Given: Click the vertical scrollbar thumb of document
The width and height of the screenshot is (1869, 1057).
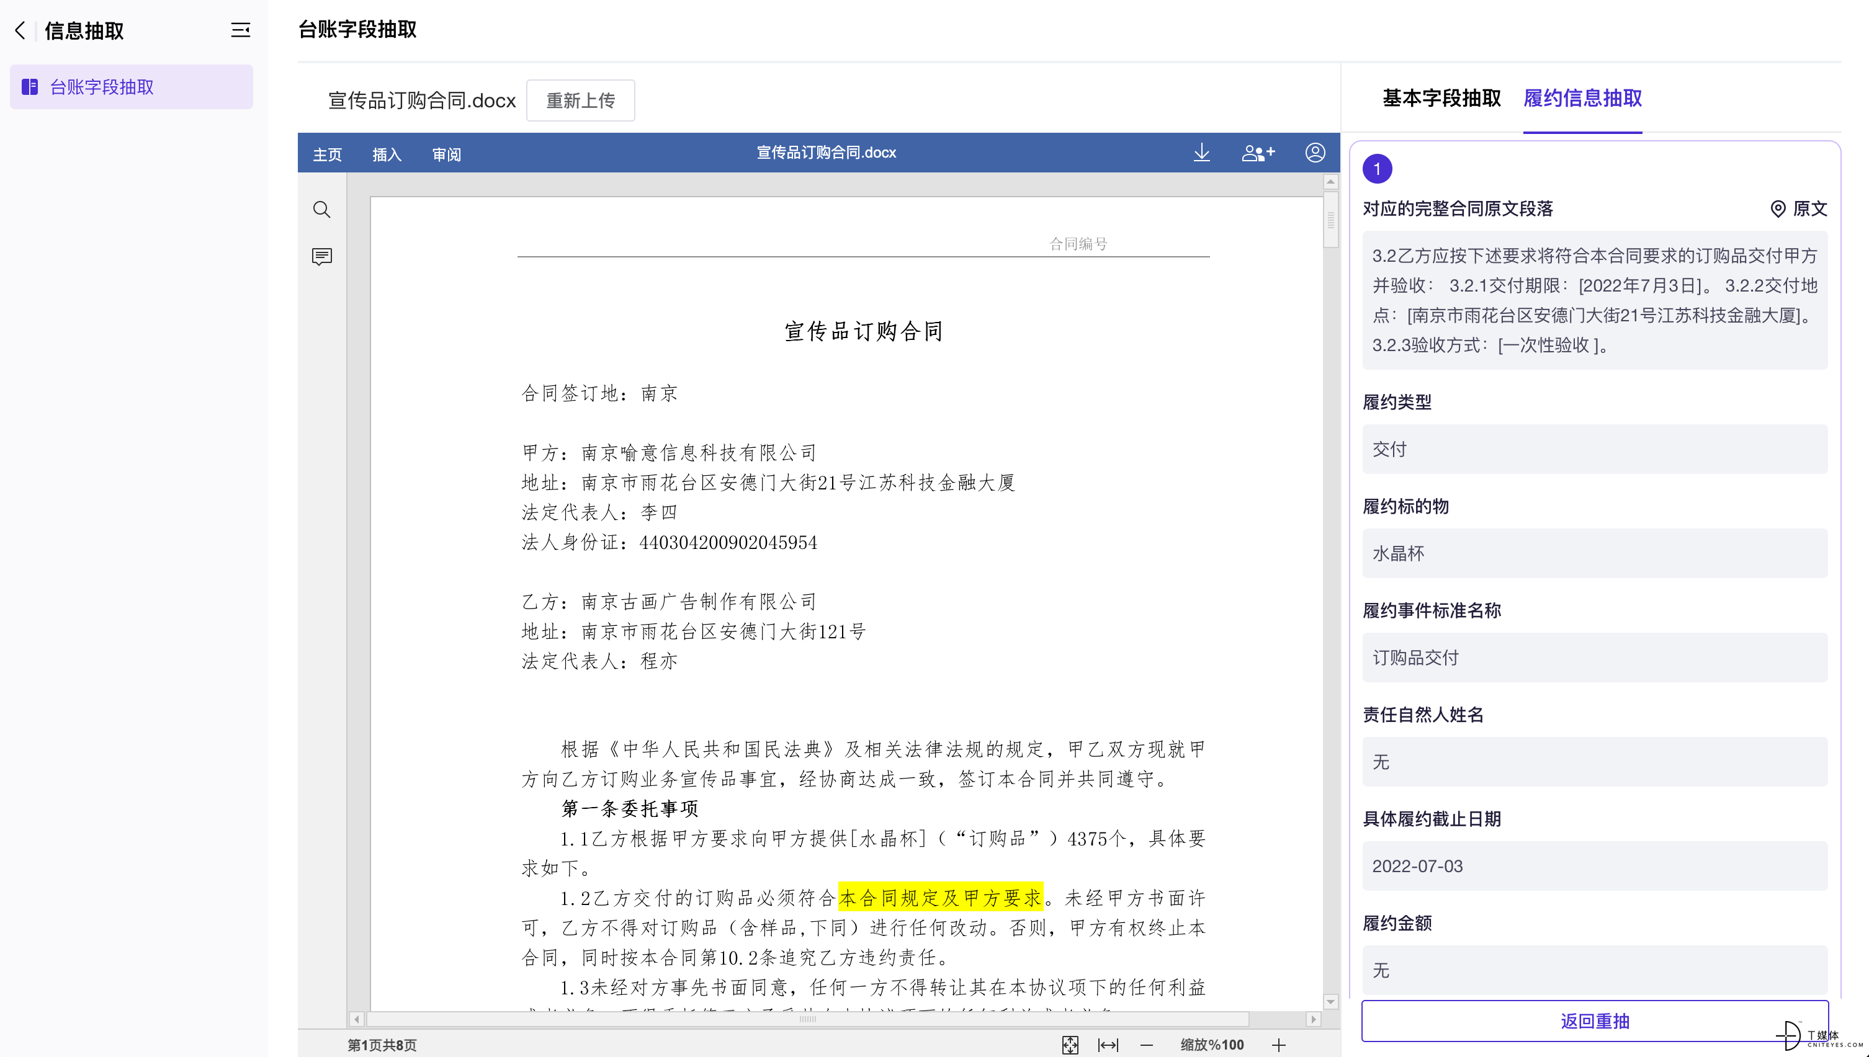Looking at the screenshot, I should tap(1330, 219).
